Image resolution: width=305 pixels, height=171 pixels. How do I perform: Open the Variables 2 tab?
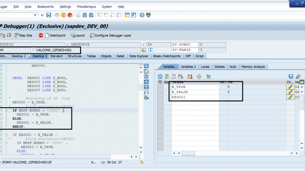coord(188,67)
